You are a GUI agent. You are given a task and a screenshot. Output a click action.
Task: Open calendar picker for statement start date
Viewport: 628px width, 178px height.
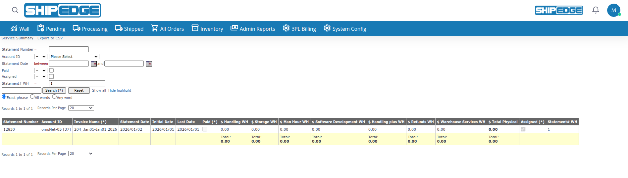[x=94, y=64]
